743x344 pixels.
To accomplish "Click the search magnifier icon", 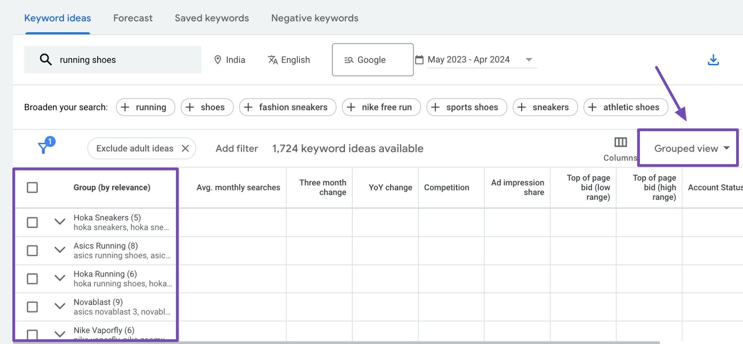I will pyautogui.click(x=46, y=59).
